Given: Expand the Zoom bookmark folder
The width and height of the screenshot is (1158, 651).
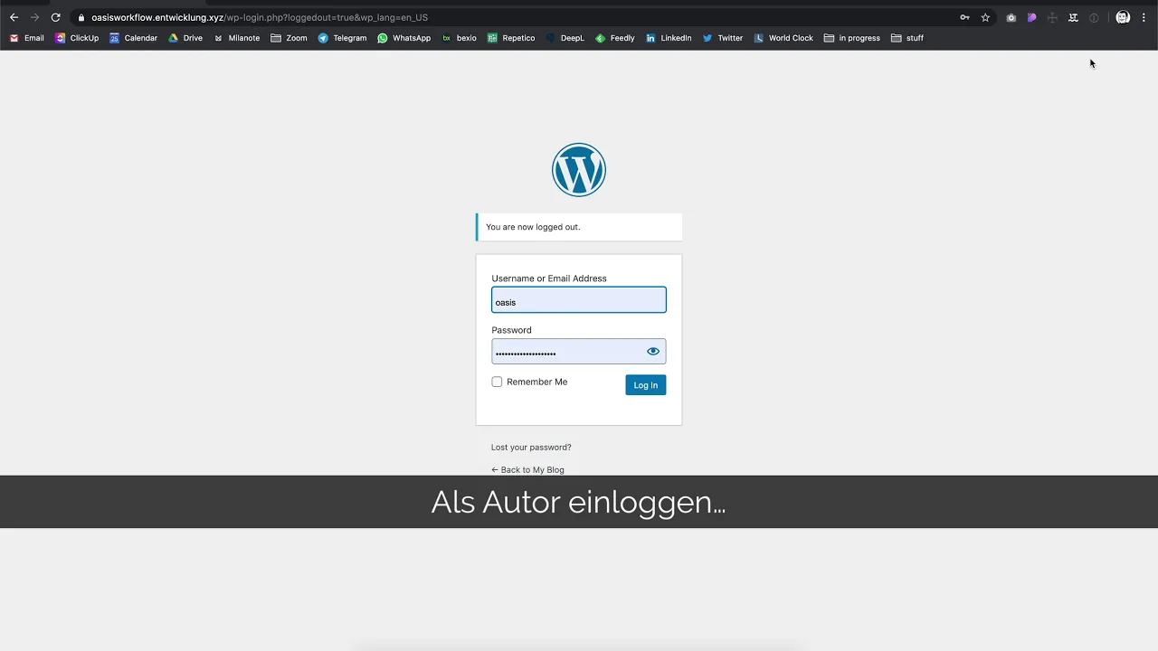Looking at the screenshot, I should click(x=289, y=38).
